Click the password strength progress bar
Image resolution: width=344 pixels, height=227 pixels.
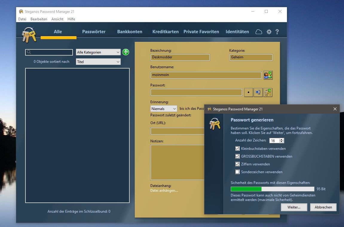pos(273,189)
